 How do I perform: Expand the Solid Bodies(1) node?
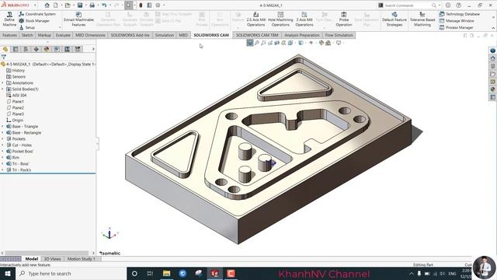pos(3,89)
